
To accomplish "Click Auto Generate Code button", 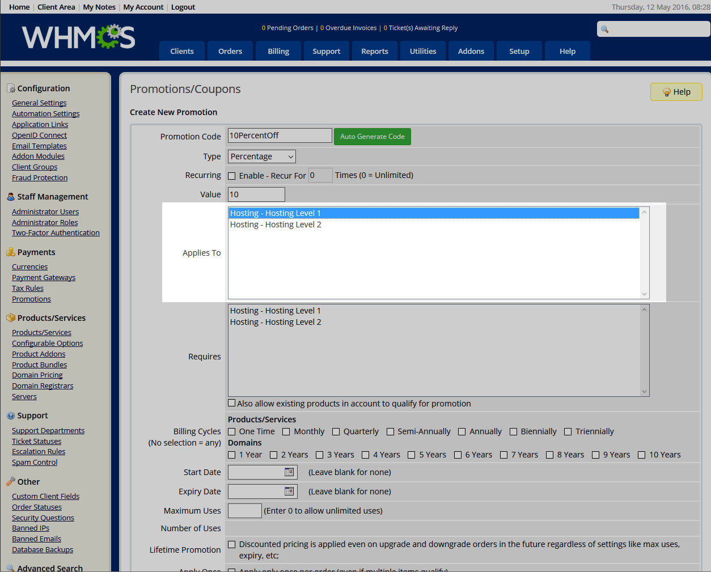I will pos(373,137).
